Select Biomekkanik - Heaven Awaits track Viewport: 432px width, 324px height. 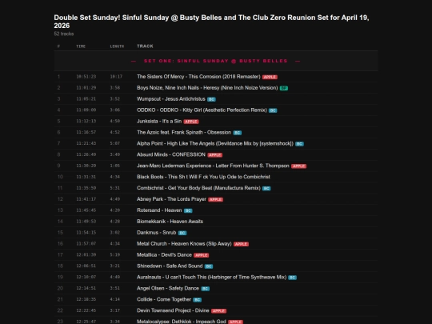point(170,222)
